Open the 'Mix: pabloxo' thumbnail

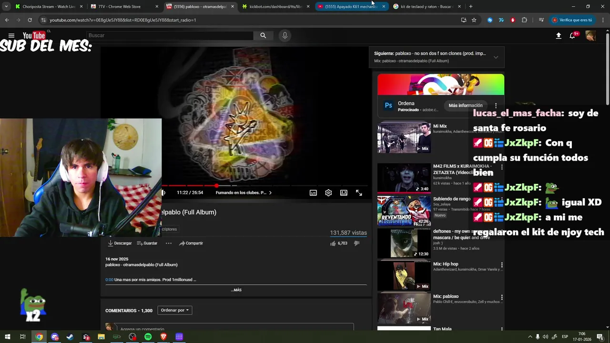(x=404, y=308)
